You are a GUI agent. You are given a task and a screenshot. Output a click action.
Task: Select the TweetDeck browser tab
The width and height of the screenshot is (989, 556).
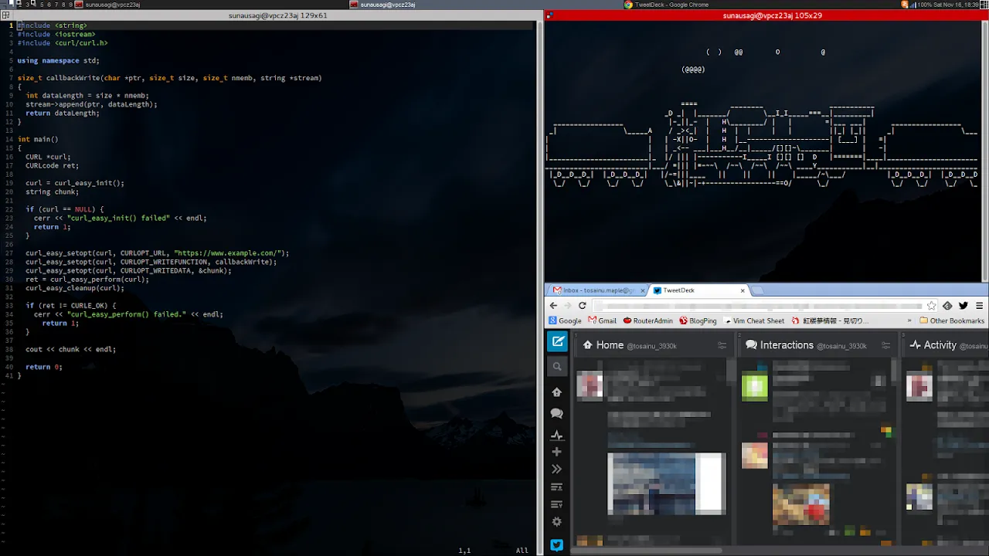pyautogui.click(x=695, y=290)
